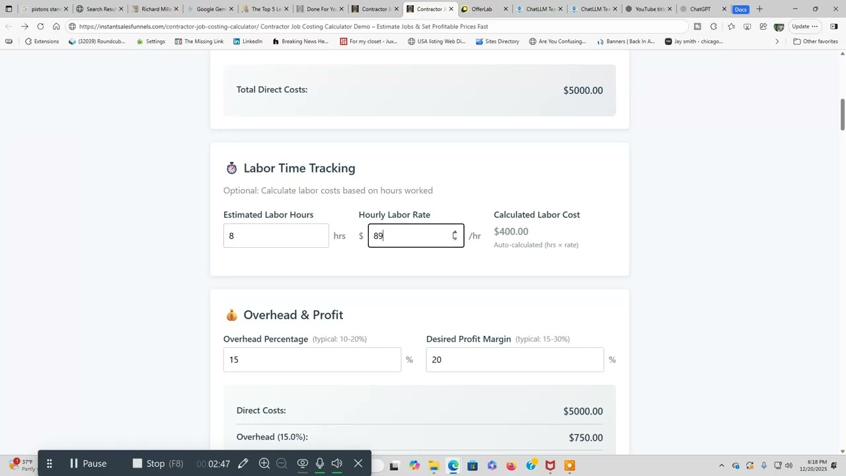This screenshot has width=846, height=476.
Task: Open the Settings bookmark
Action: (x=151, y=41)
